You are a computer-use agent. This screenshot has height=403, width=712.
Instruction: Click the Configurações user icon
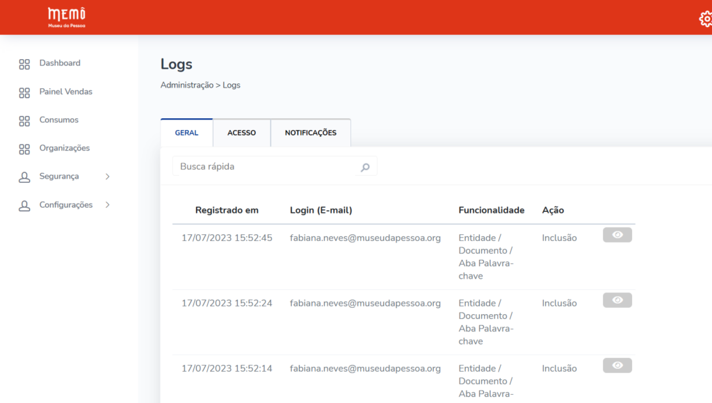pyautogui.click(x=24, y=206)
